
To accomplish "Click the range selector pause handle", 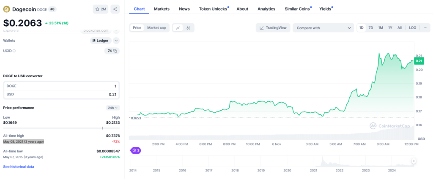I will click(414, 161).
